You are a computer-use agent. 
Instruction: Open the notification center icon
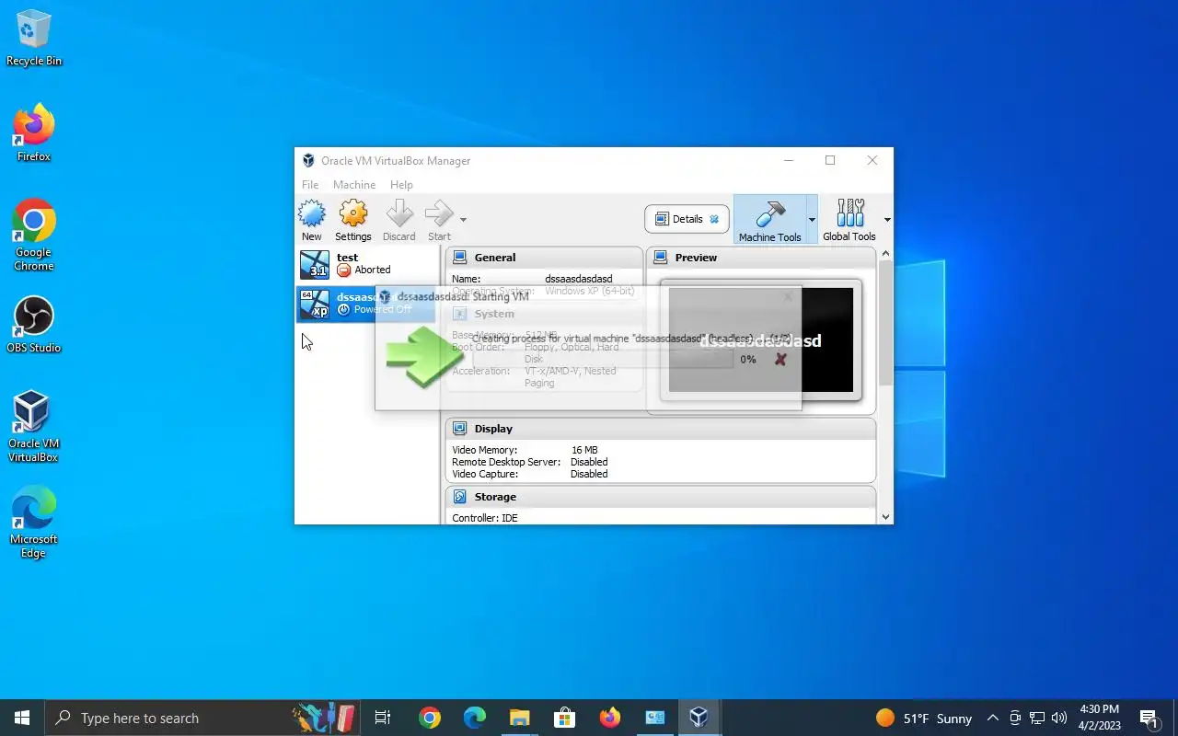point(1149,718)
